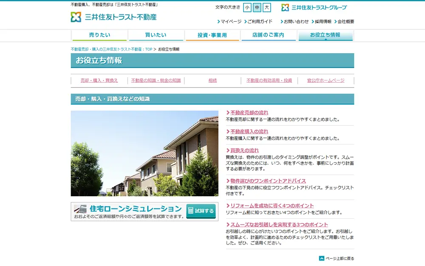The height and width of the screenshot is (266, 425).
Task: Click arrow icon beside スムーズなお引越し link
Action: point(228,225)
